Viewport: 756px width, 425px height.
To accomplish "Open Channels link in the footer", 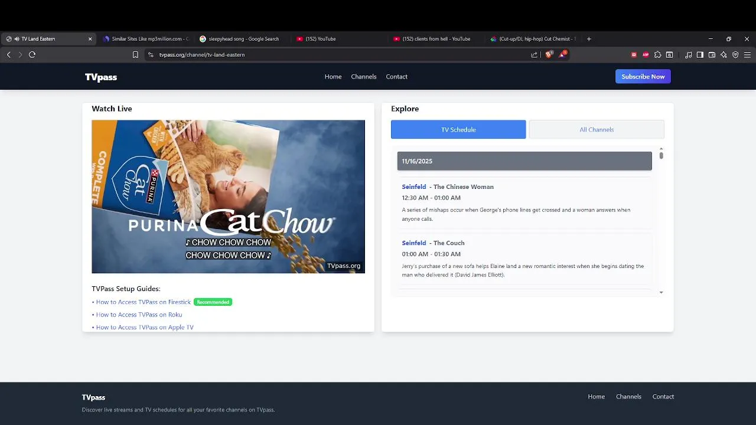I will [x=628, y=397].
